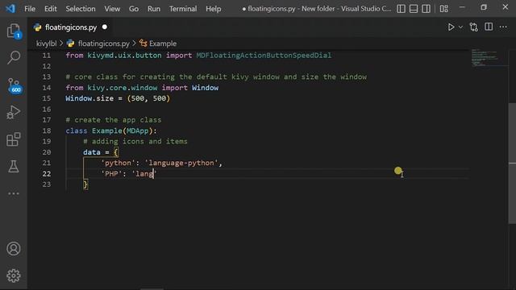The image size is (516, 290).
Task: Open changes compare icon in editor toolbar
Action: coord(474,27)
